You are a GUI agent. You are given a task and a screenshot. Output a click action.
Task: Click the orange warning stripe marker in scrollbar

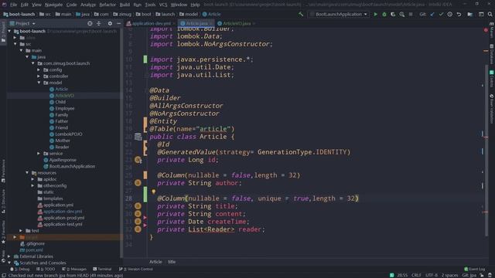(486, 51)
